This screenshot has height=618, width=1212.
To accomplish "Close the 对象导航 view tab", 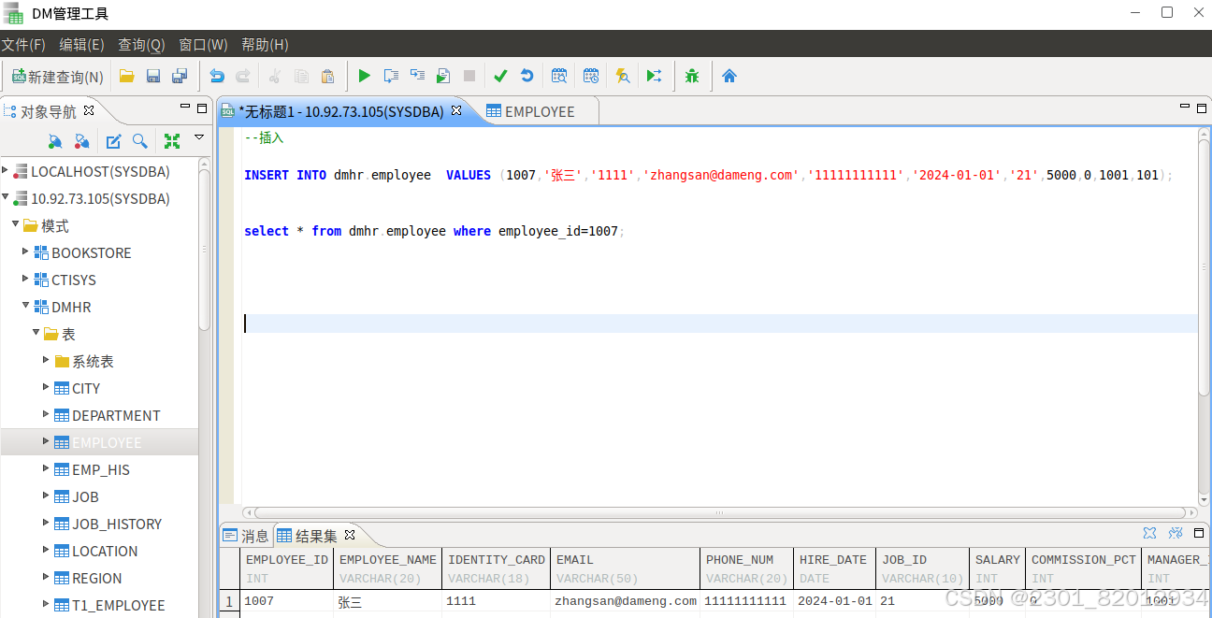I will point(89,110).
